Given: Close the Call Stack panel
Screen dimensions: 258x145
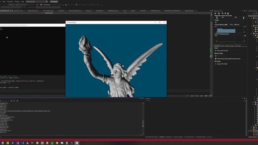Looking at the screenshot, I should (x=246, y=98).
